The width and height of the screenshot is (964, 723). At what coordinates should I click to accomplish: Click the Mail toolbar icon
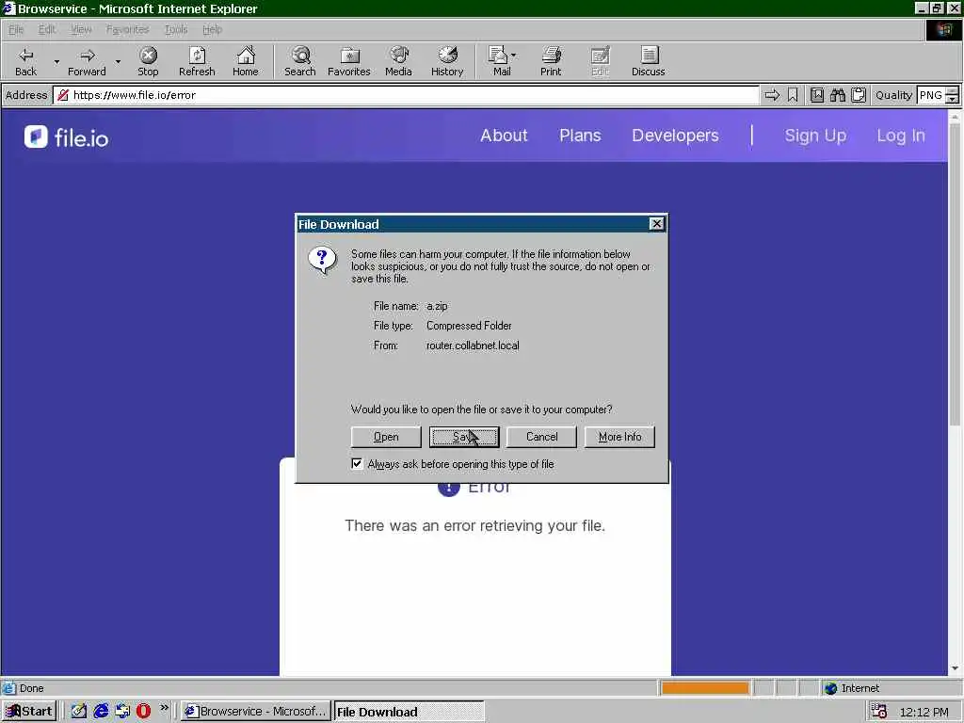(498, 61)
